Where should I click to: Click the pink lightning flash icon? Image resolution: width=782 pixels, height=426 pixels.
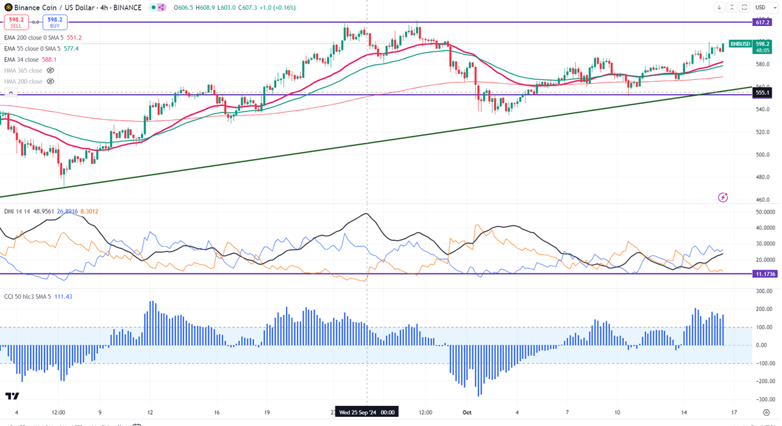click(723, 196)
